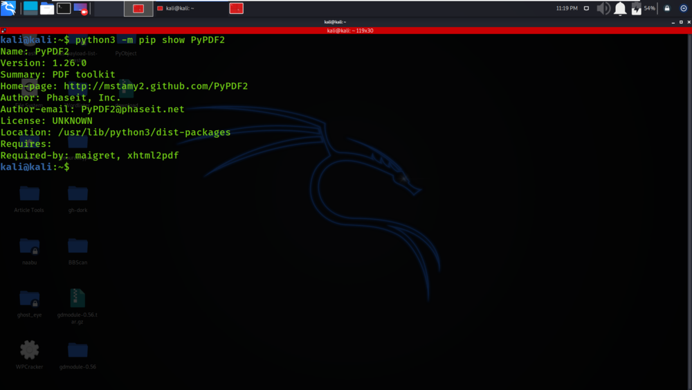Viewport: 692px width, 390px height.
Task: Lock the screen with padlock icon
Action: [x=667, y=8]
